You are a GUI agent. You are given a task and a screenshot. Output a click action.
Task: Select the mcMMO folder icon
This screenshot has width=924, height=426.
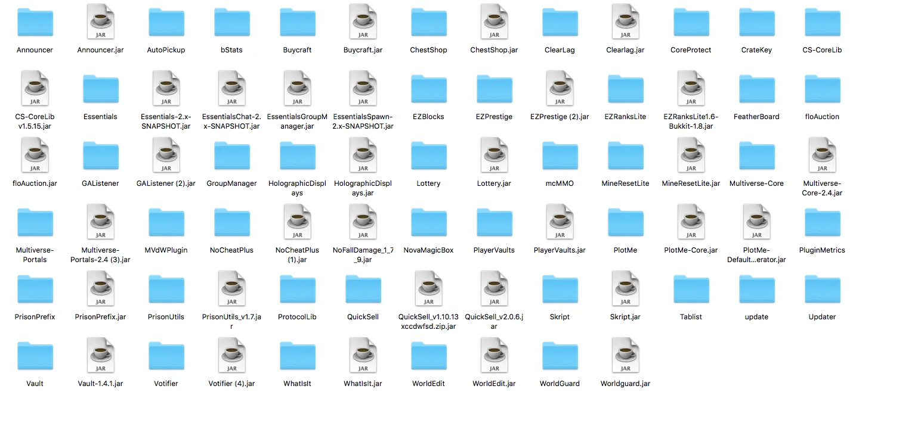pos(560,156)
